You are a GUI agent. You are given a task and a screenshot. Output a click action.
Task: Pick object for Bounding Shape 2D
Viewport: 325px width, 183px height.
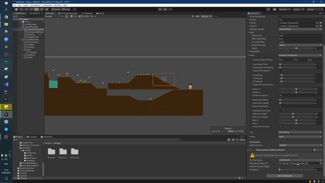point(320,163)
